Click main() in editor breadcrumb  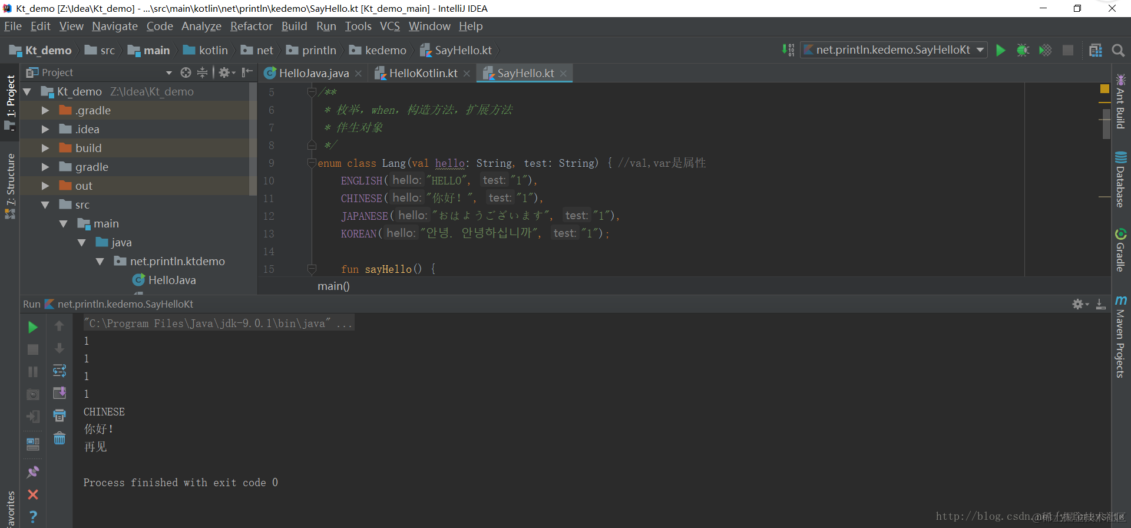click(x=333, y=286)
